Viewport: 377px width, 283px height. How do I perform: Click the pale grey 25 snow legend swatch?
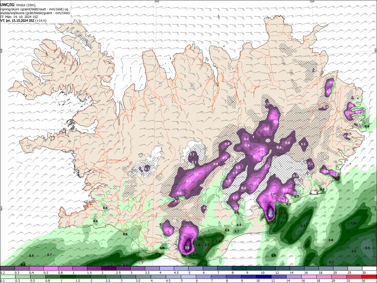tap(355, 269)
